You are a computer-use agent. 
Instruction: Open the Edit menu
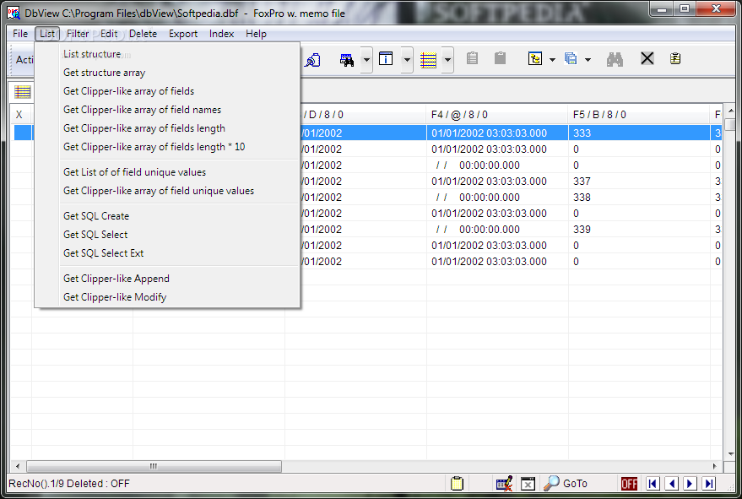109,34
